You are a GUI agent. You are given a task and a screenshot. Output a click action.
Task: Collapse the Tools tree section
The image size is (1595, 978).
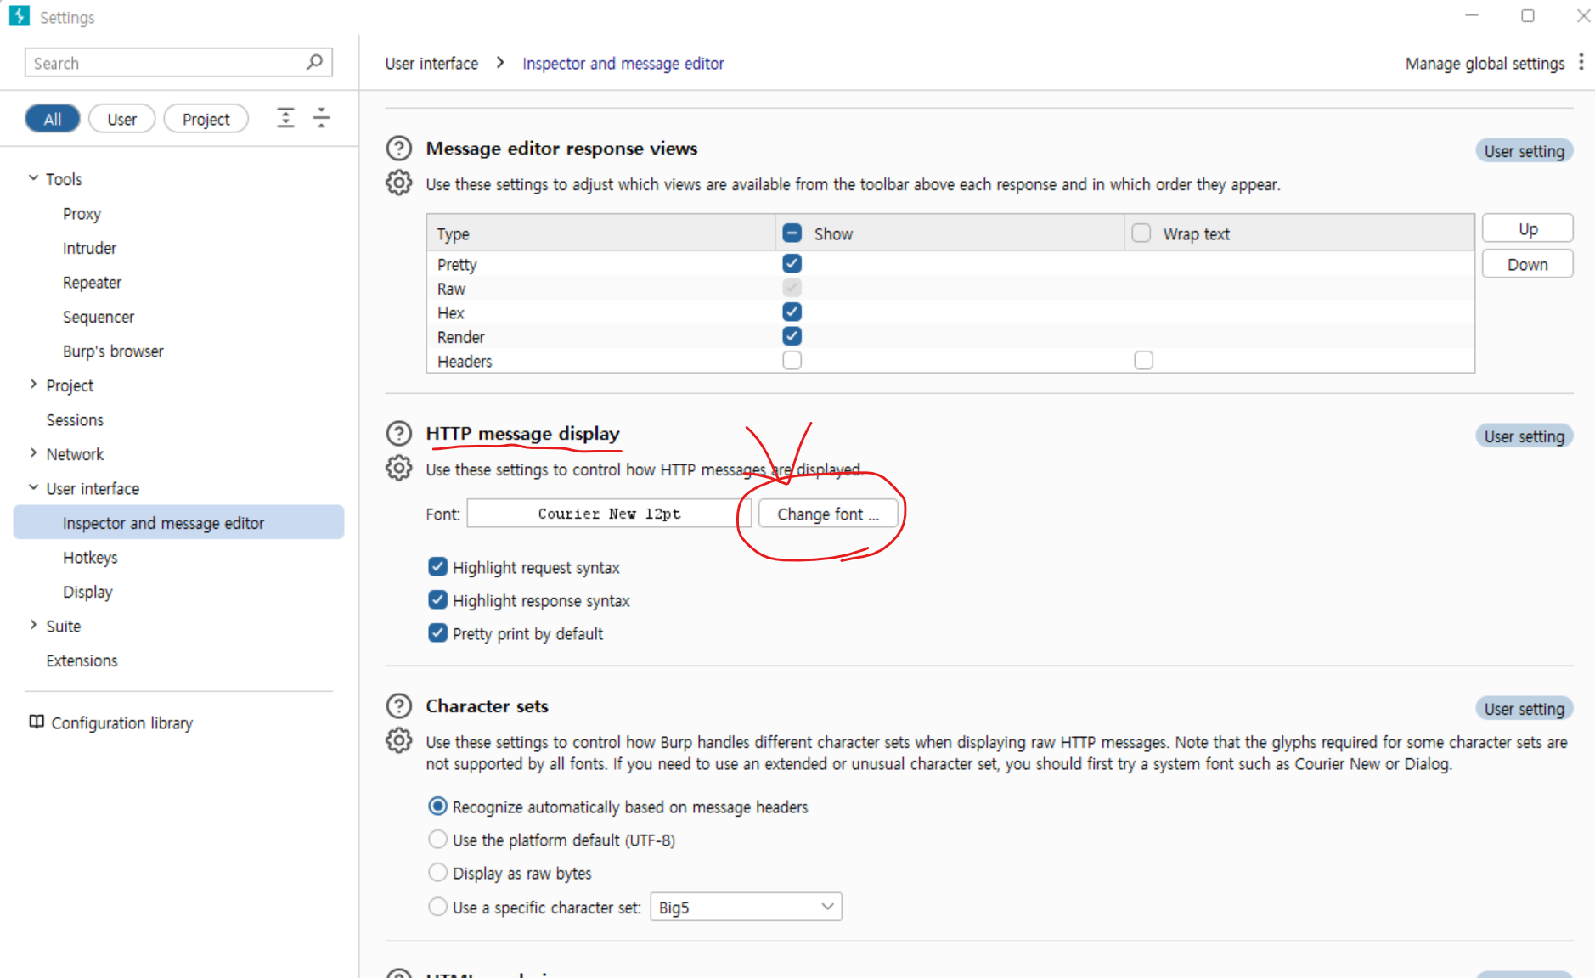pyautogui.click(x=33, y=177)
